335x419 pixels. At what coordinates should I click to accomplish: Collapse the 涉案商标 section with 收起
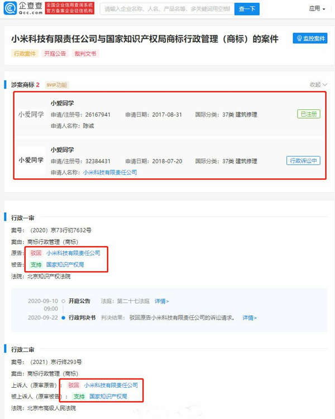click(x=318, y=85)
